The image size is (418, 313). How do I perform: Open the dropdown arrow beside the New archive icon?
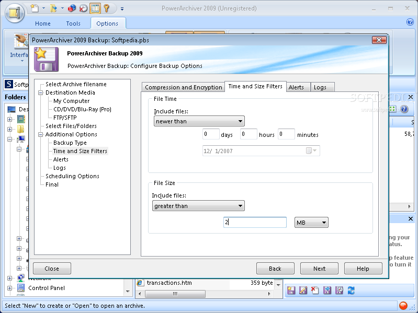tap(43, 8)
